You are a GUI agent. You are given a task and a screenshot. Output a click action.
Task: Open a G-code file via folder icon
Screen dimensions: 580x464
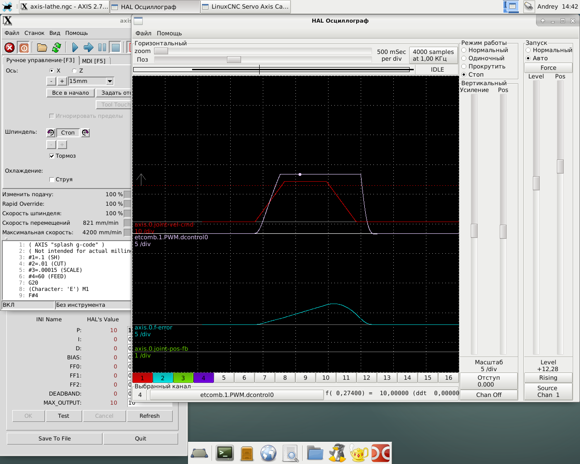pos(42,48)
